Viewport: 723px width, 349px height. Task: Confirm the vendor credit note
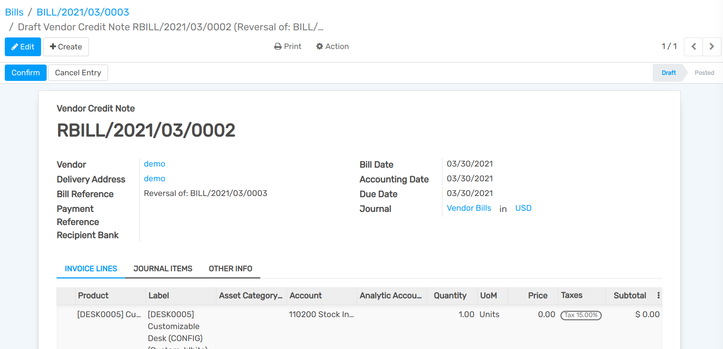click(26, 73)
